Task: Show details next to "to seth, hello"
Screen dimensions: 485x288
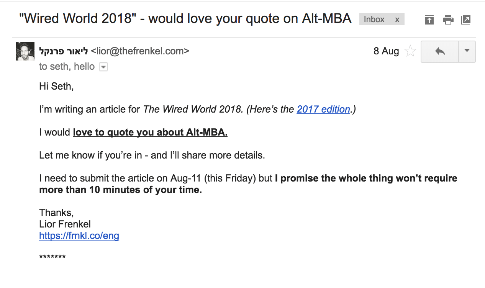Action: click(x=103, y=67)
